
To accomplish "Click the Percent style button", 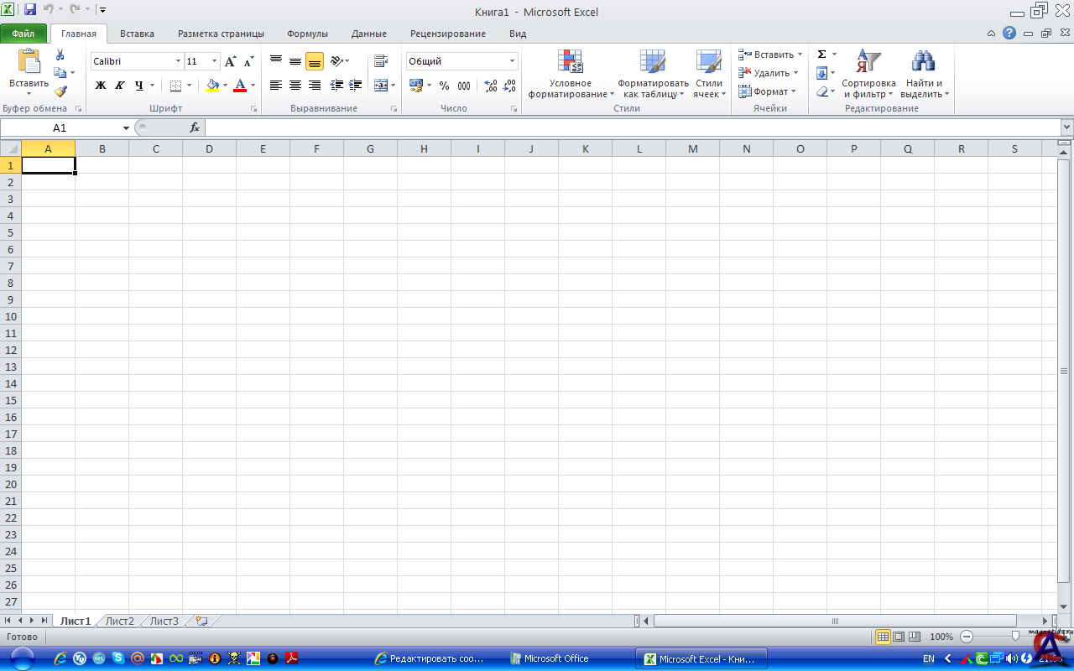I will (444, 86).
